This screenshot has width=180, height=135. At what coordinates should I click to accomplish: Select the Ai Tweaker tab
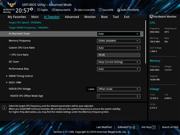(x=52, y=17)
